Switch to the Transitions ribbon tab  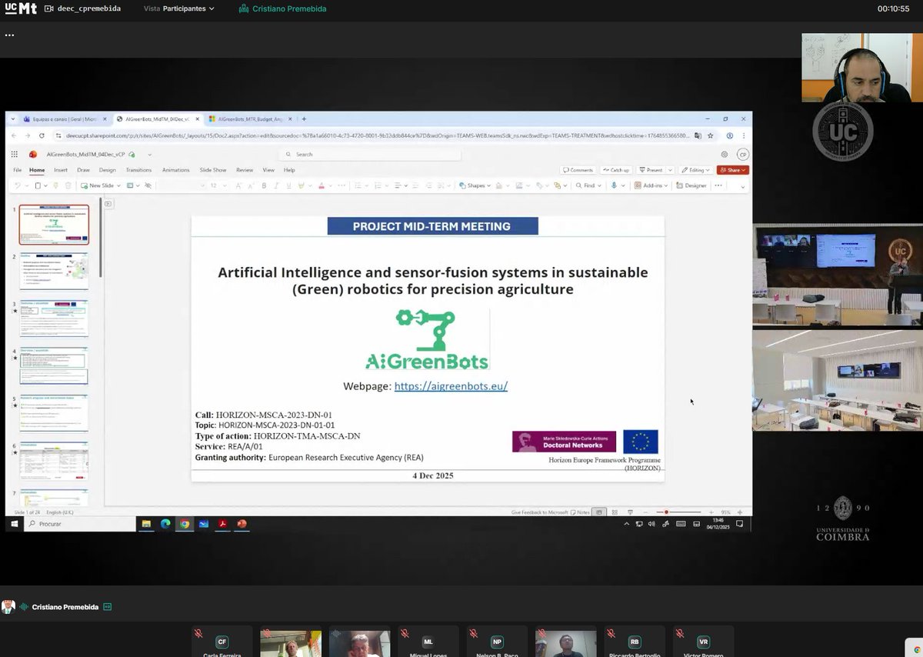coord(138,170)
